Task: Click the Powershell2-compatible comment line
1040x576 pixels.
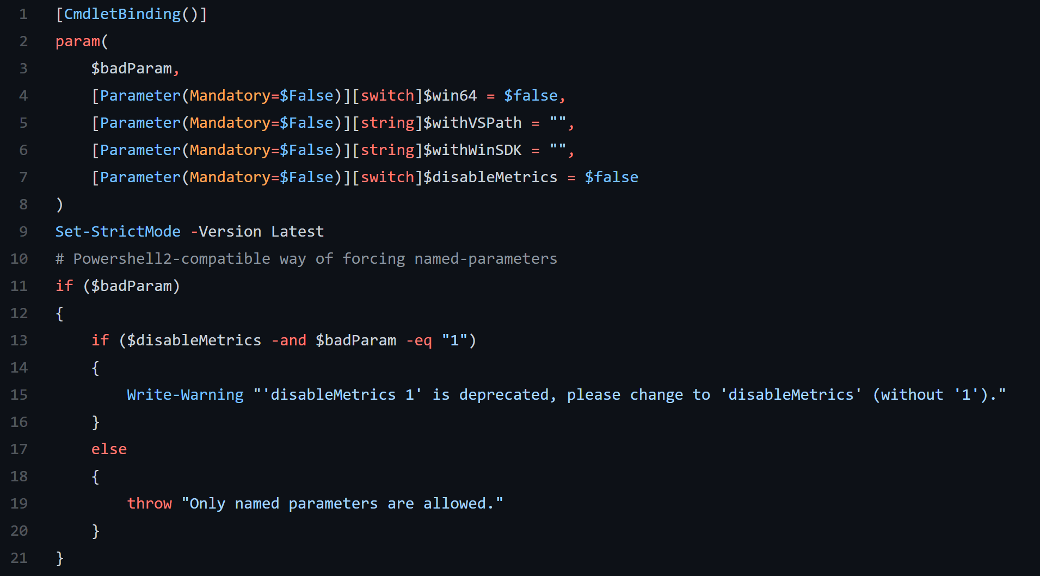Action: click(x=306, y=259)
